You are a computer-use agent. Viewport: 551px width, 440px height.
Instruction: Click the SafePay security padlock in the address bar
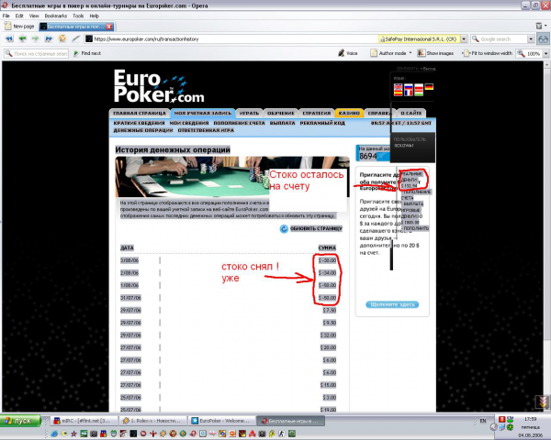[381, 38]
